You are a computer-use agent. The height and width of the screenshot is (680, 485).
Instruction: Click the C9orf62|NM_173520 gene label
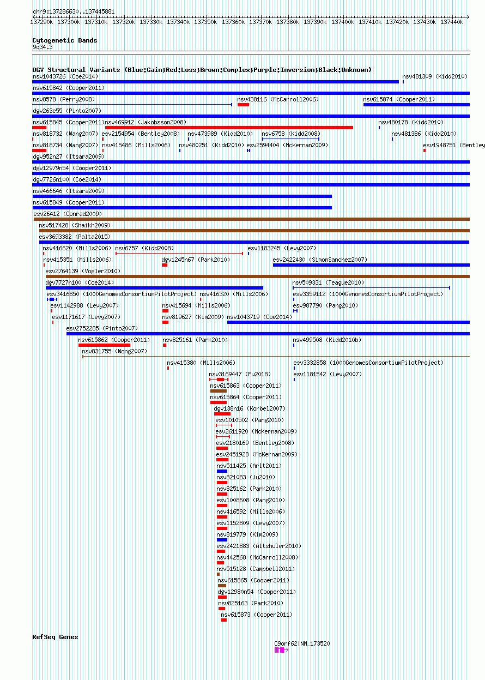click(x=302, y=643)
